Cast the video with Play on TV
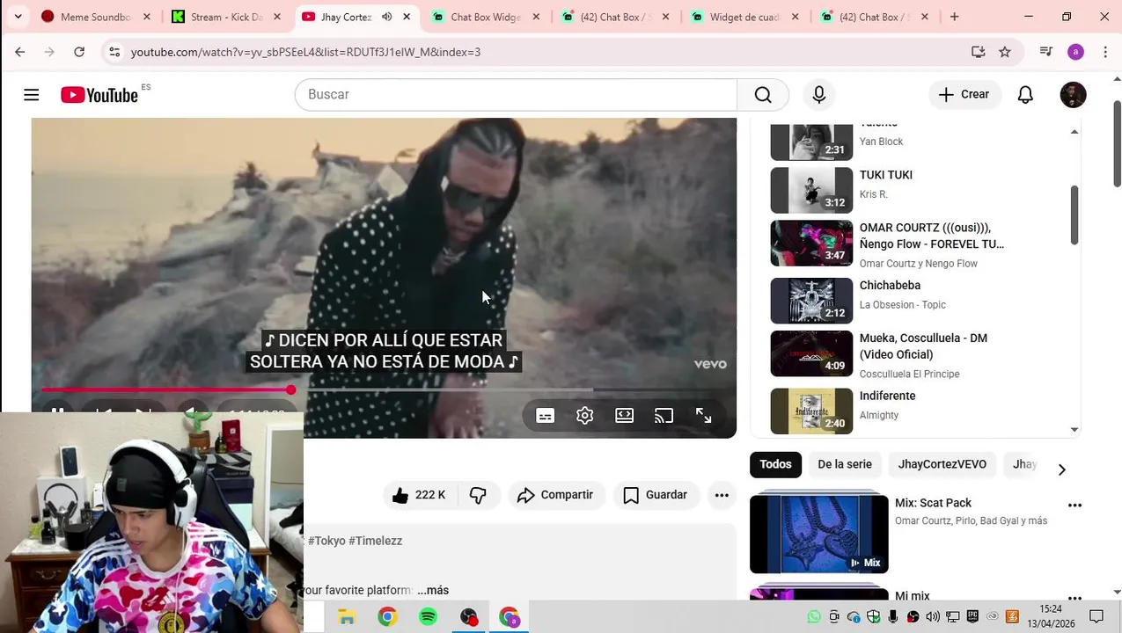 pos(664,416)
